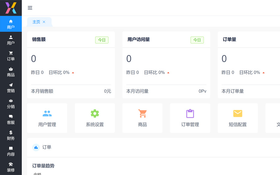Open 短信配置 envelope shortcut card

238,118
